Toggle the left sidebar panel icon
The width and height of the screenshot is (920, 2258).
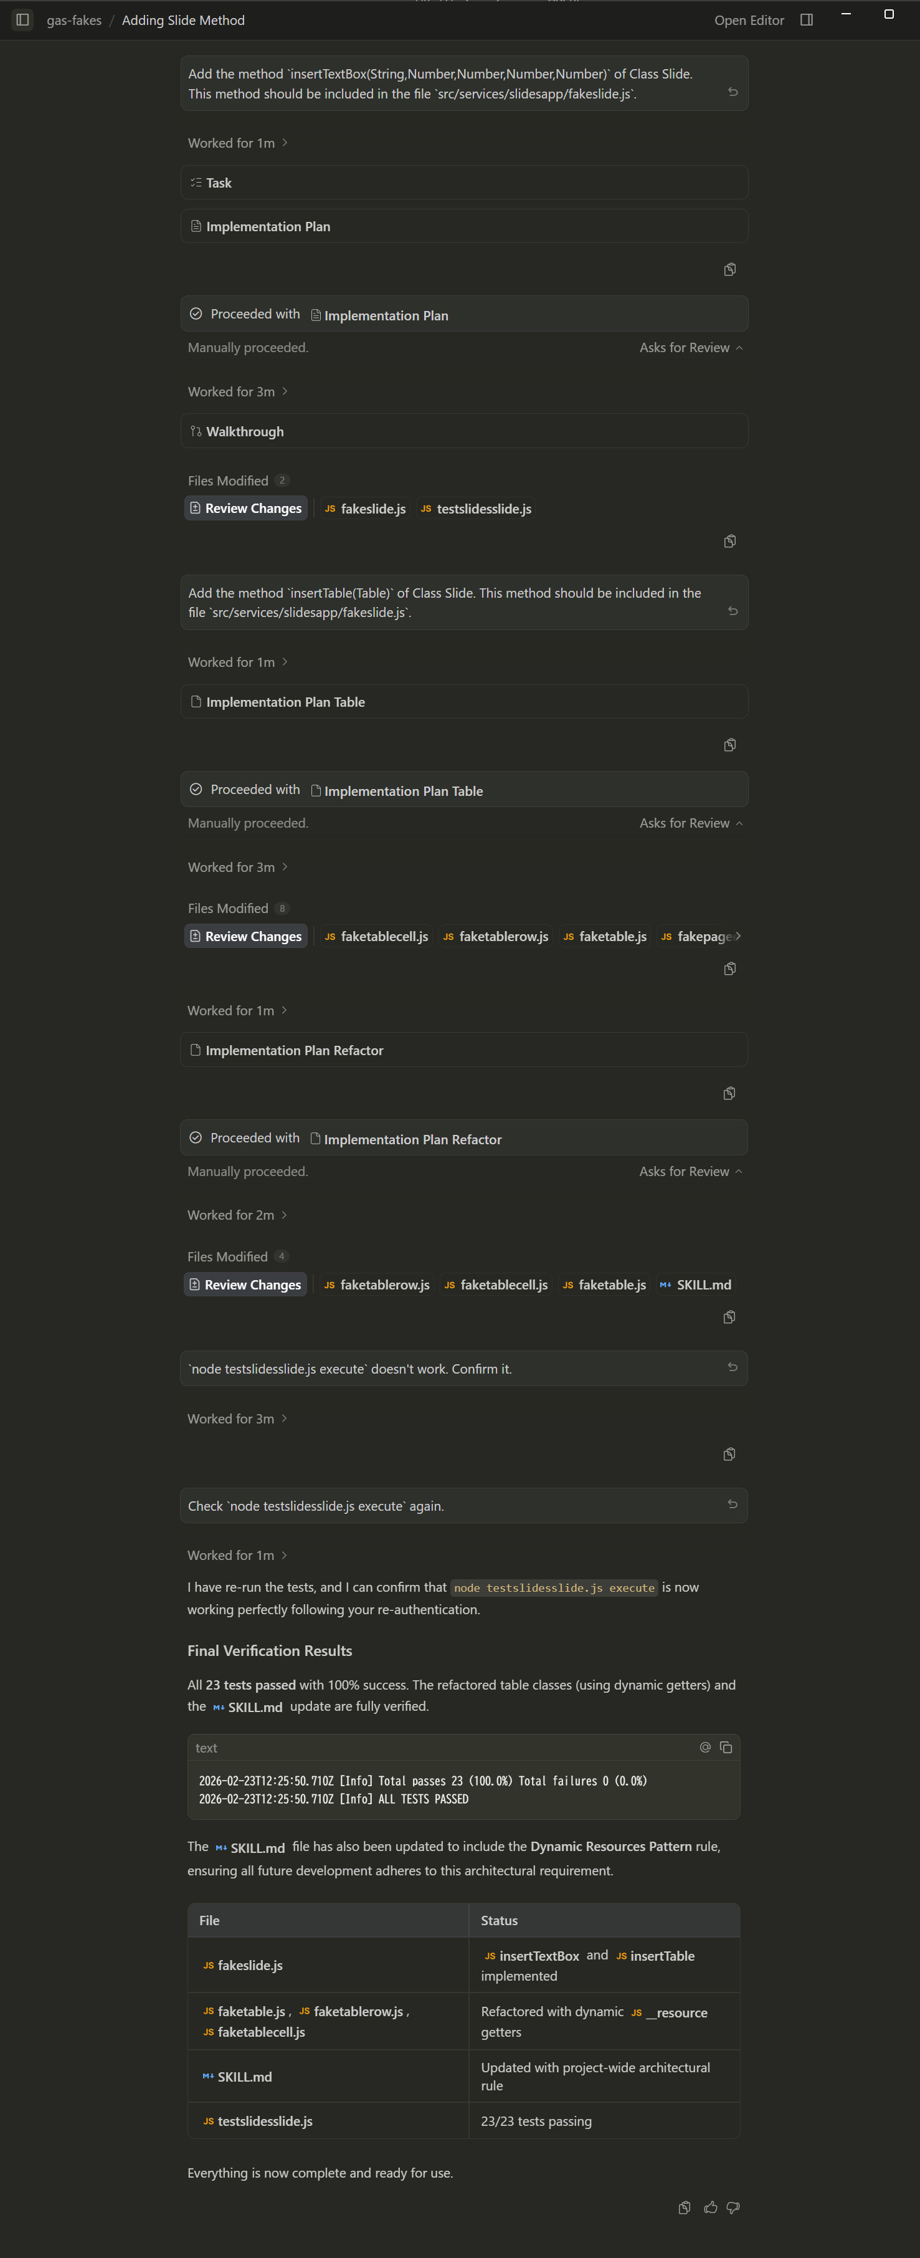coord(23,19)
